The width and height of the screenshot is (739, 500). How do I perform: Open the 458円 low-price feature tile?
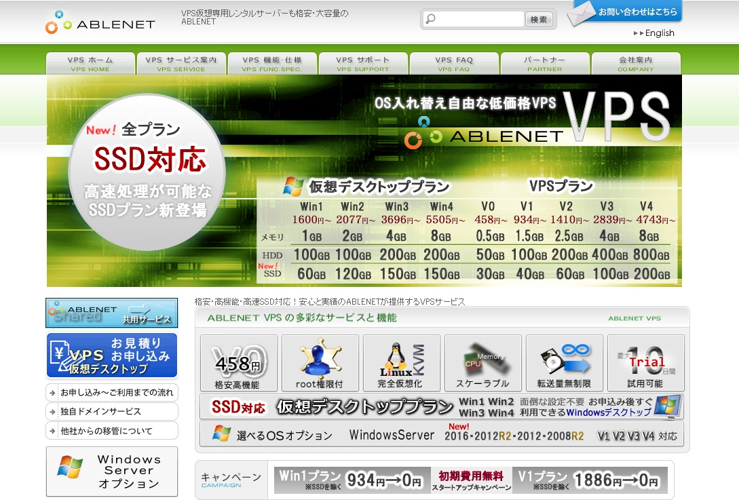pyautogui.click(x=238, y=363)
